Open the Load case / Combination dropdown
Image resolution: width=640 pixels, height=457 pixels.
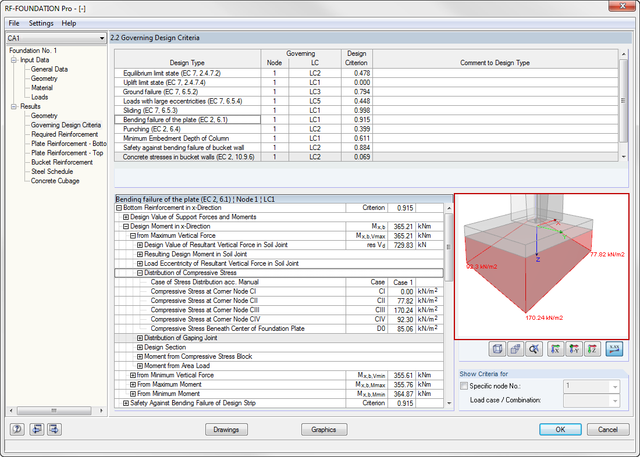[615, 400]
